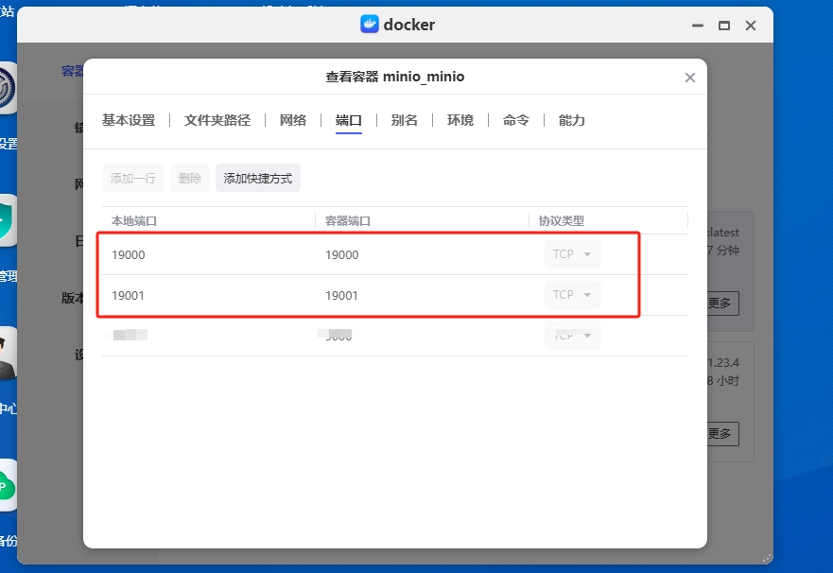833x573 pixels.
Task: Open TCP protocol dropdown for port 19001
Action: coord(573,295)
